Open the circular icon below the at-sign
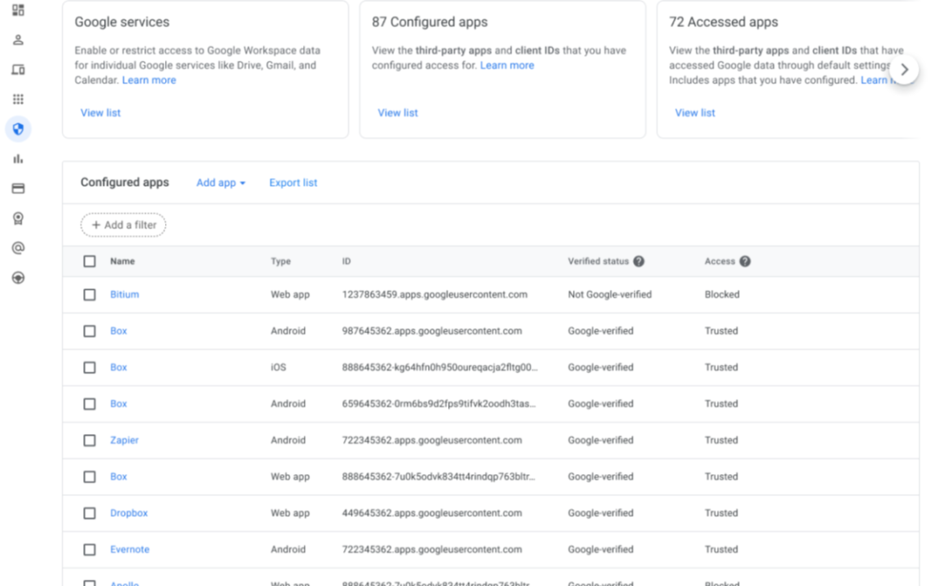Screen dimensions: 938x586 [18, 278]
